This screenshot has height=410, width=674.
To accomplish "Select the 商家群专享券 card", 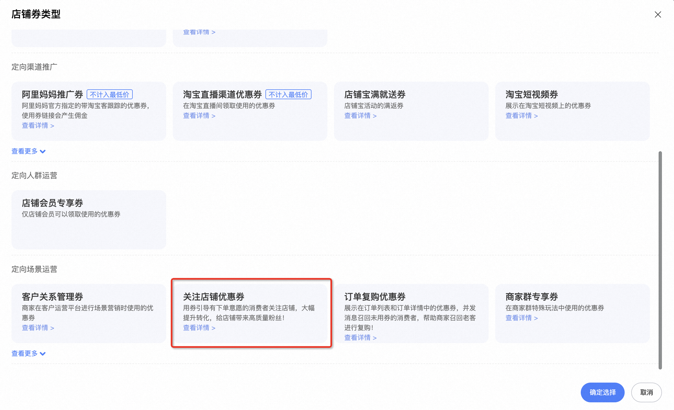I will [572, 313].
